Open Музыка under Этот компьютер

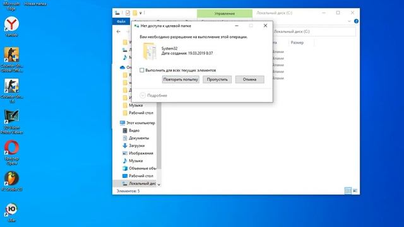pyautogui.click(x=133, y=161)
